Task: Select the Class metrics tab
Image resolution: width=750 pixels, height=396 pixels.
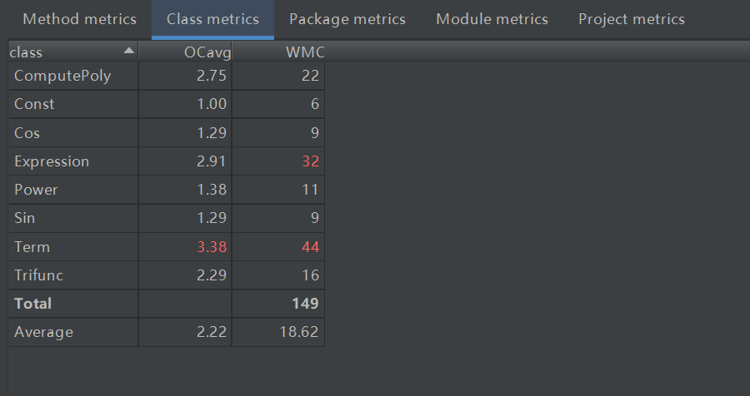Action: pyautogui.click(x=212, y=19)
